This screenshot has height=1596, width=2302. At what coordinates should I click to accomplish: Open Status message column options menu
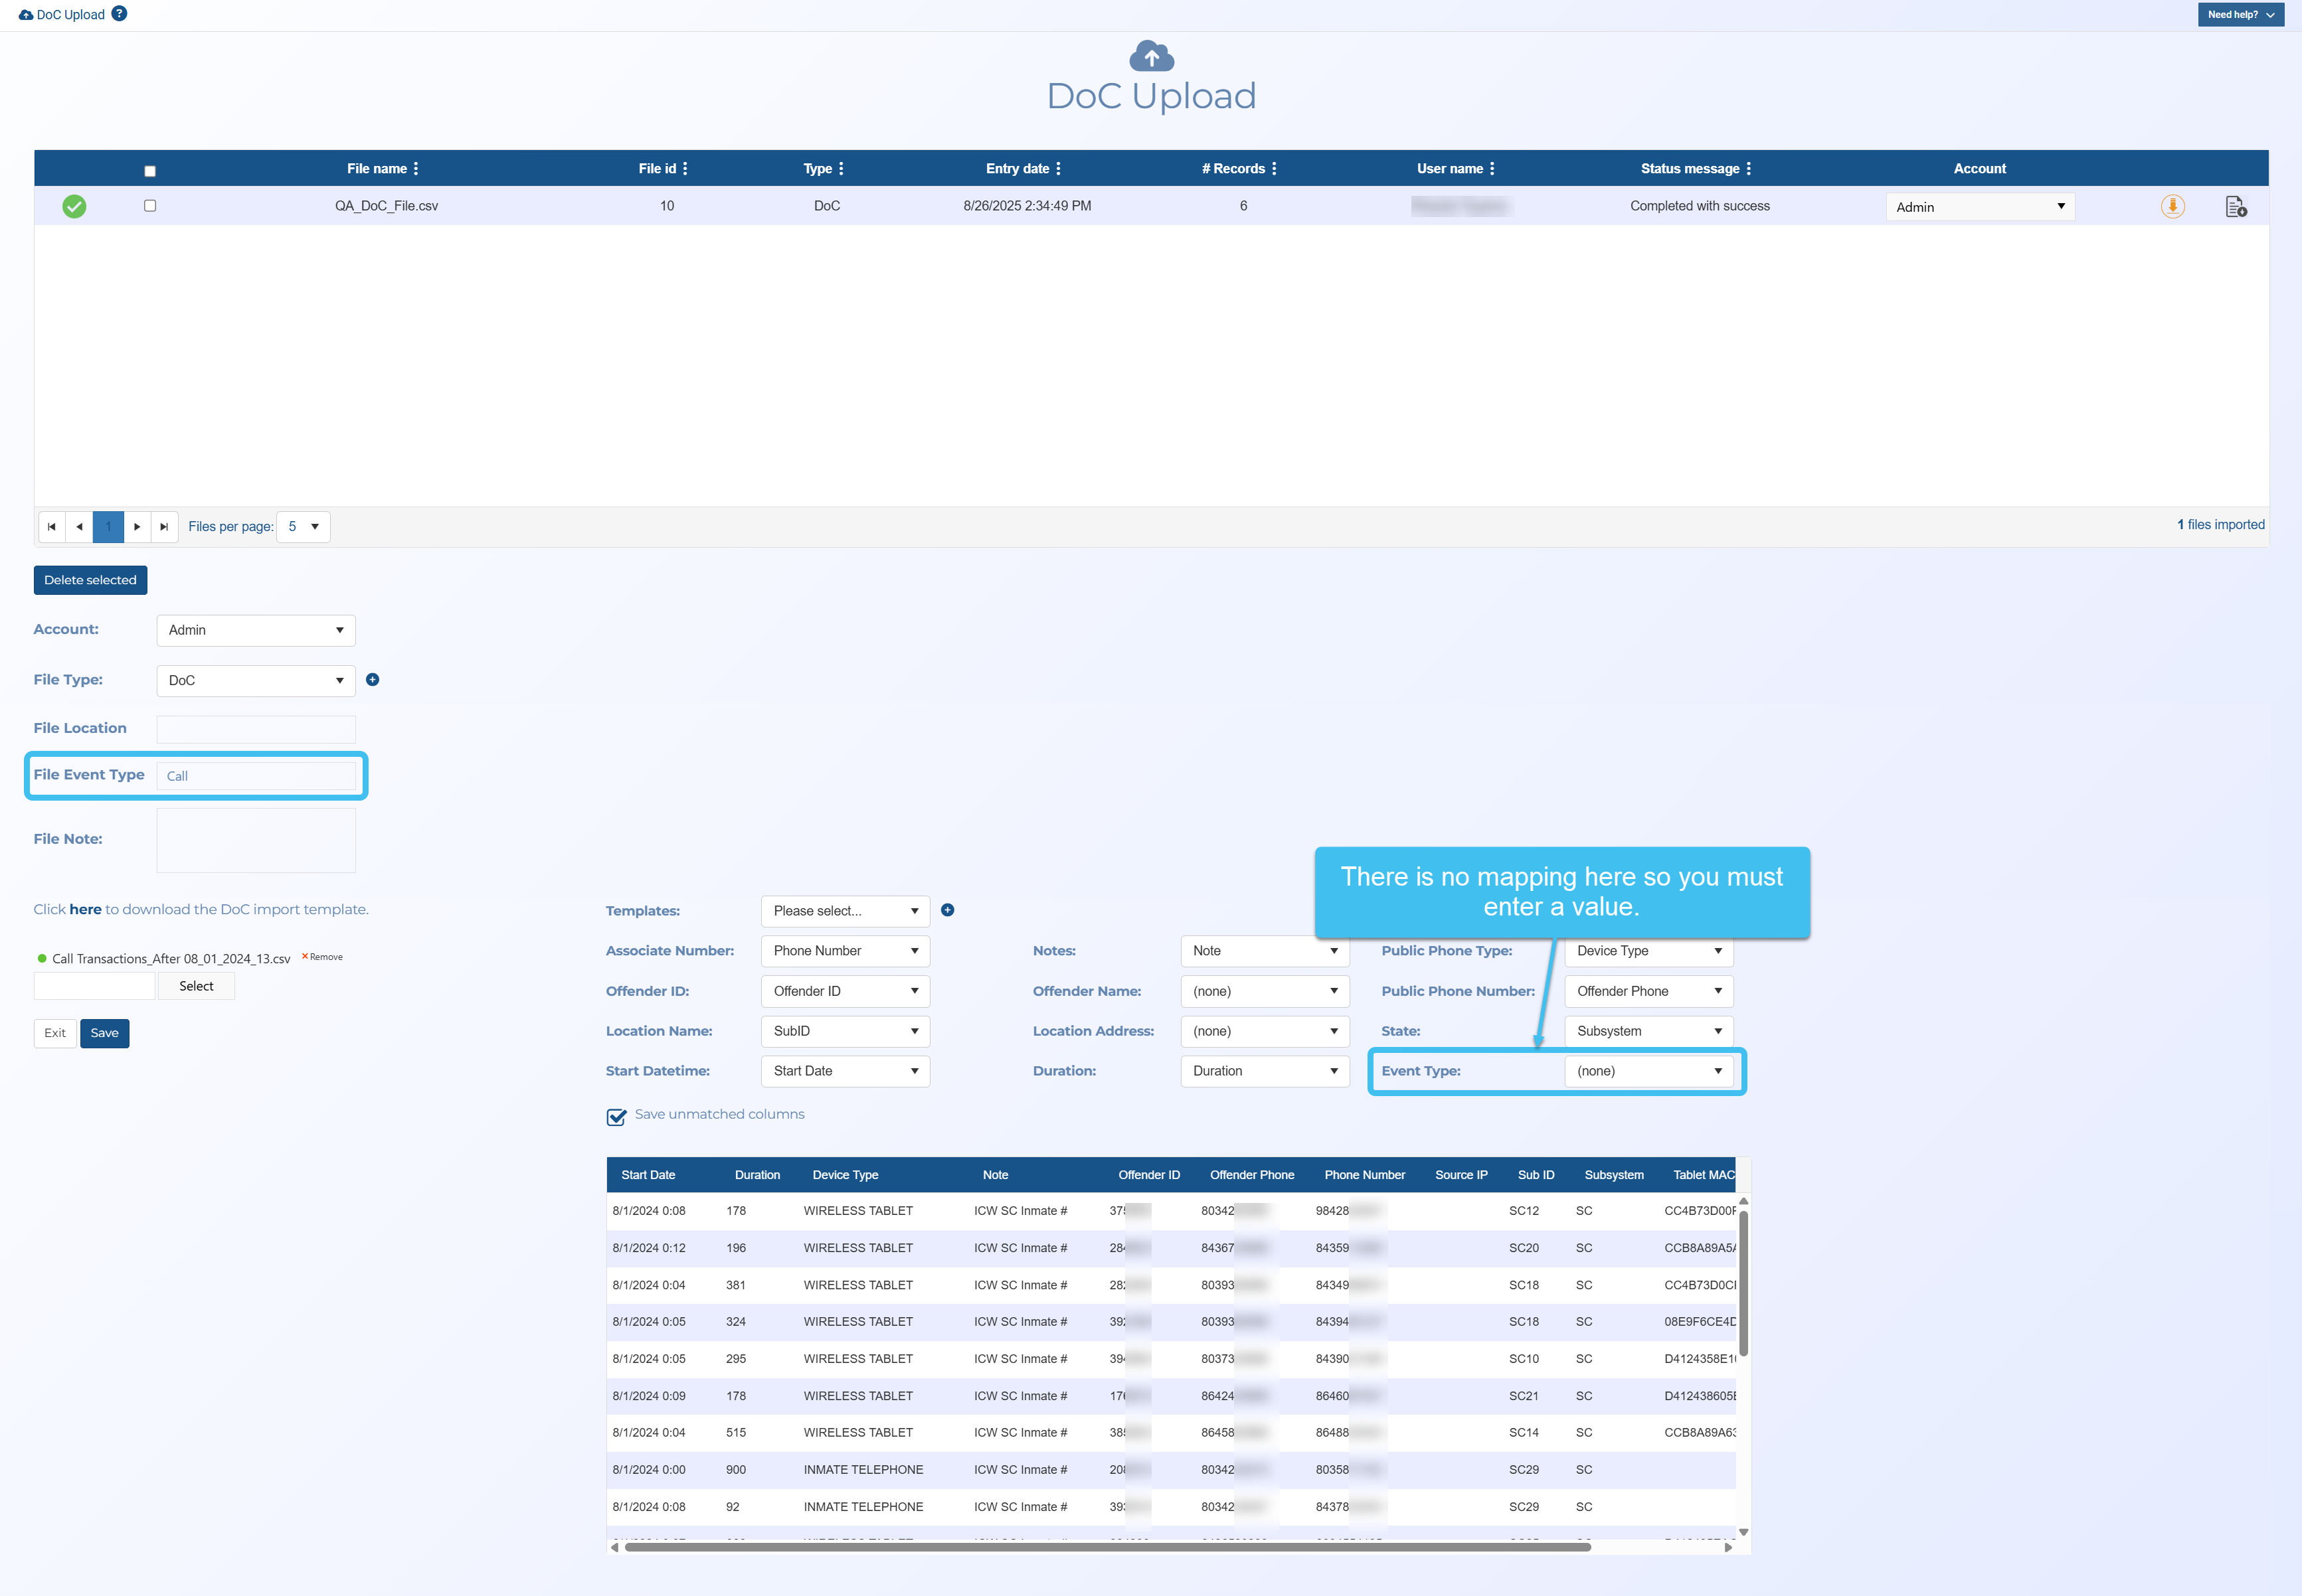point(1749,169)
